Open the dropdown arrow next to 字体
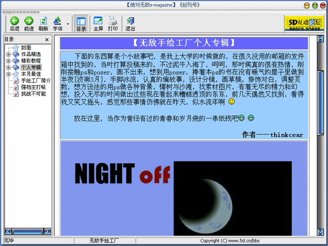This screenshot has width=328, height=246. click(x=68, y=24)
